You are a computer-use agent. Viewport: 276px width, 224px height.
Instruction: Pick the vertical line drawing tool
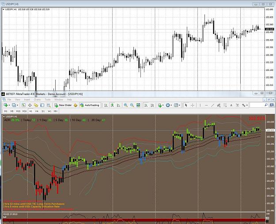pyautogui.click(x=200, y=105)
